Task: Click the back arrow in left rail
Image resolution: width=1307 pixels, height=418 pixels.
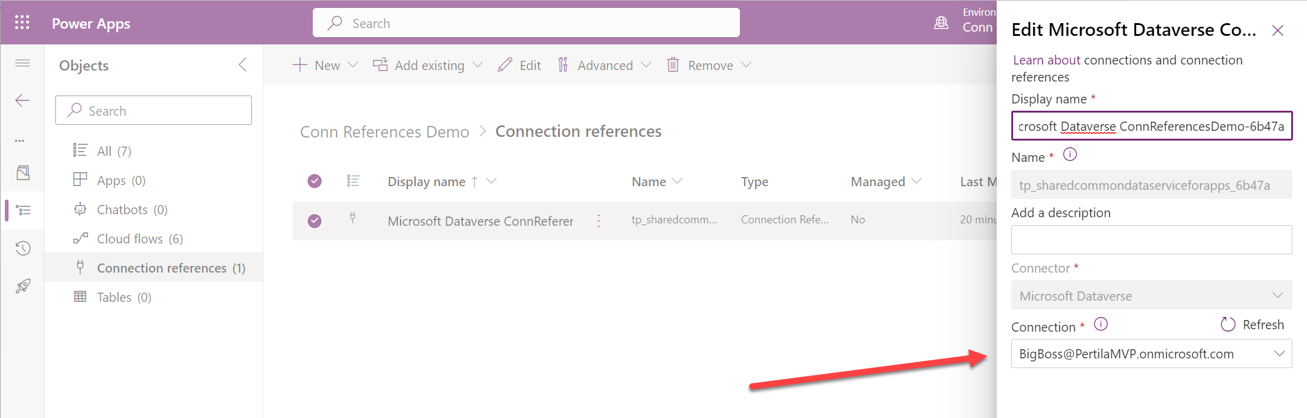Action: pos(23,100)
